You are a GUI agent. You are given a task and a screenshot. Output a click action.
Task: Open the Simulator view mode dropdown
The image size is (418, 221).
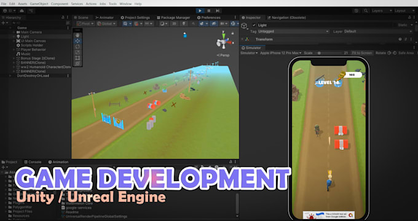[x=249, y=53]
